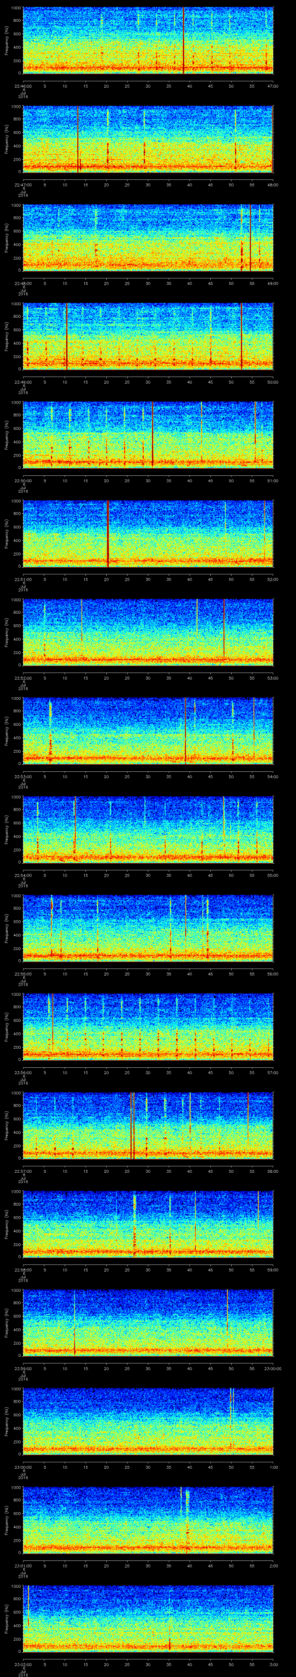Click the '58:00' end time label
This screenshot has width=296, height=1677.
[x=273, y=1171]
